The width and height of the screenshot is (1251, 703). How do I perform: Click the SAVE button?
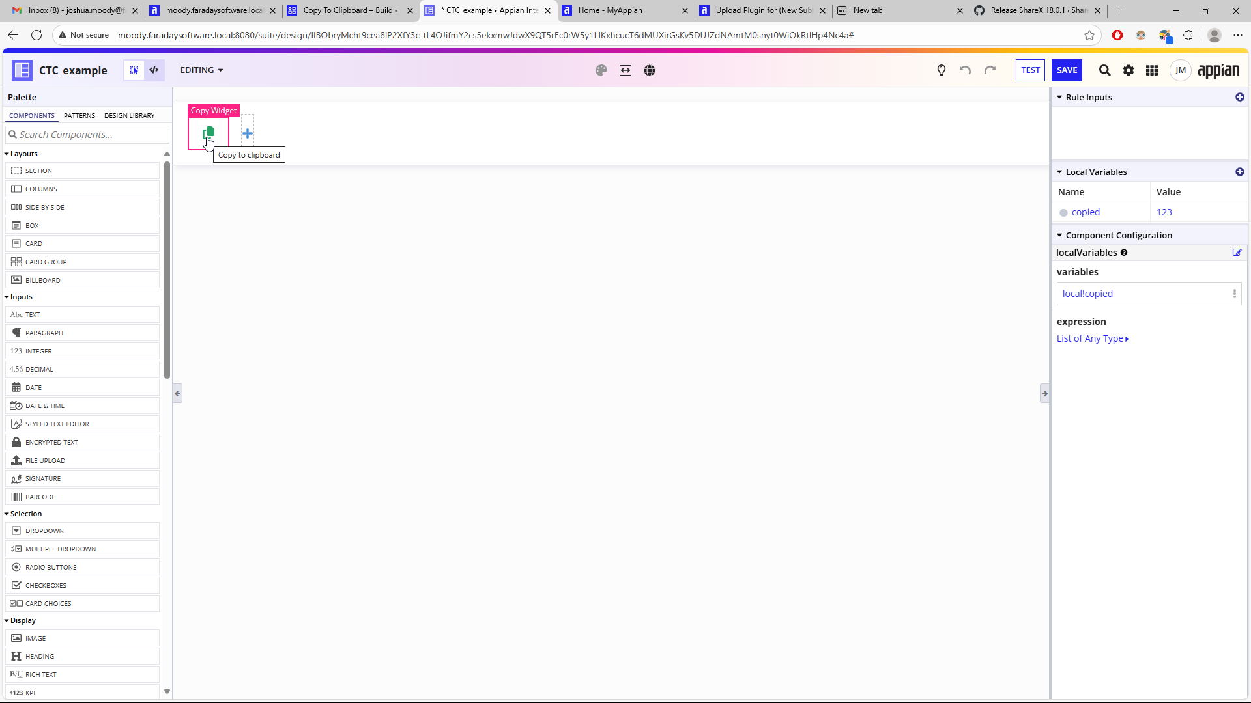coord(1067,70)
